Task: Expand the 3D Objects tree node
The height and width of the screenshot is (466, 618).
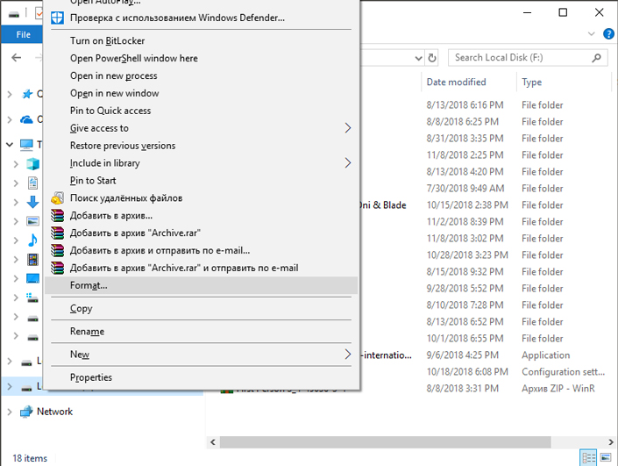Action: tap(16, 164)
